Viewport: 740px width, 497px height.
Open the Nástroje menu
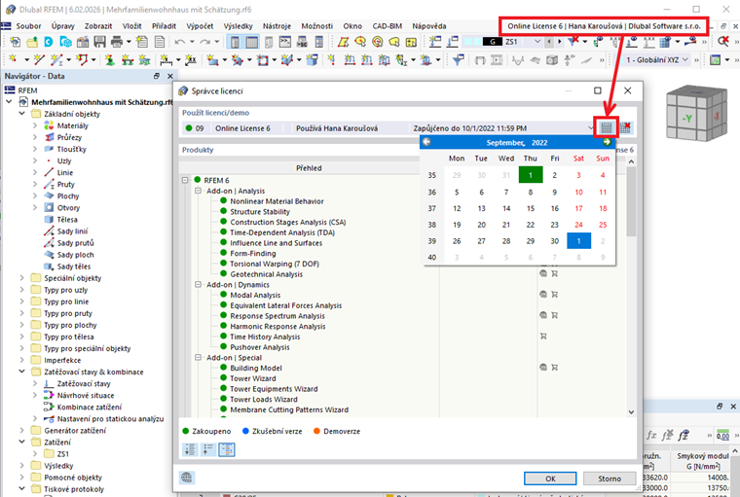pyautogui.click(x=277, y=26)
